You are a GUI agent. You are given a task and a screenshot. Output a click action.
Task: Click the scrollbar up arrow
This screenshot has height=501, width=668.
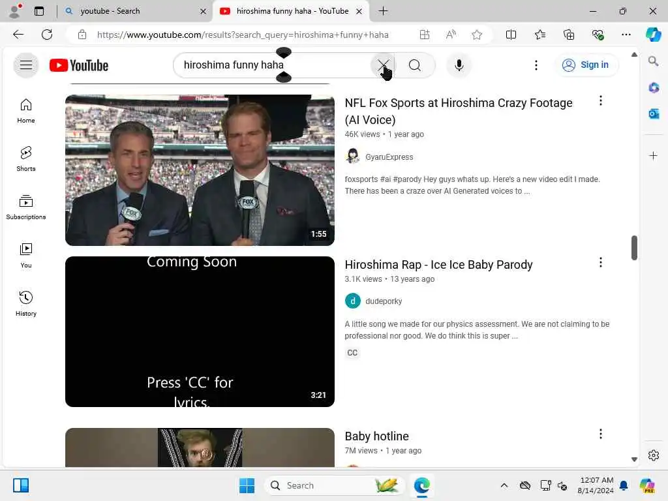634,55
